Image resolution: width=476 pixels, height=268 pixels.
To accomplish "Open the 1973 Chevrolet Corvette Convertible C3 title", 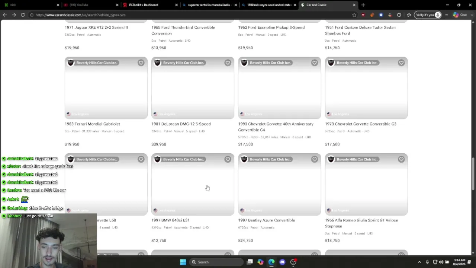I will tap(361, 124).
